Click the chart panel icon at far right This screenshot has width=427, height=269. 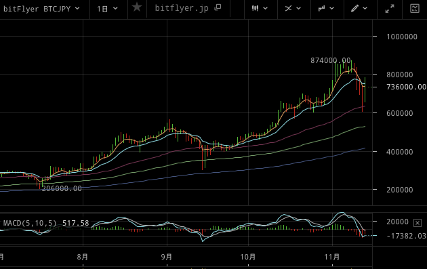pos(415,8)
